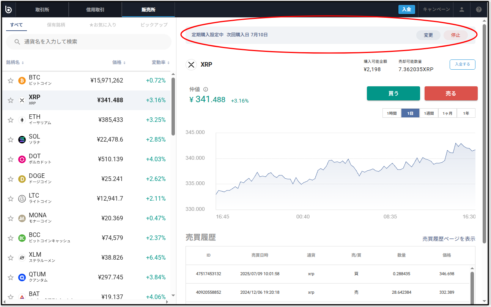The height and width of the screenshot is (307, 491).
Task: Favorite DOGE with its star
Action: pos(11,179)
